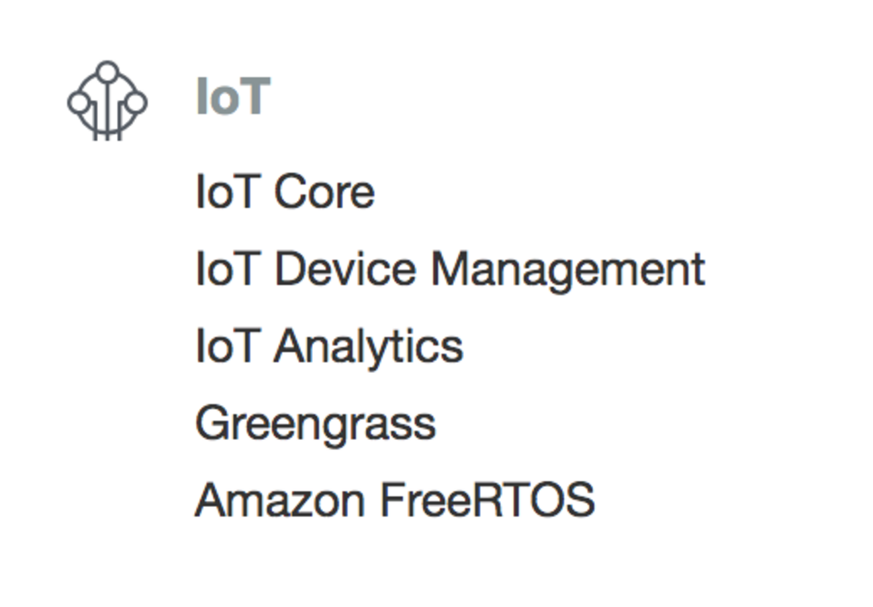Open the IoT Core service
The image size is (873, 607).
pos(285,192)
